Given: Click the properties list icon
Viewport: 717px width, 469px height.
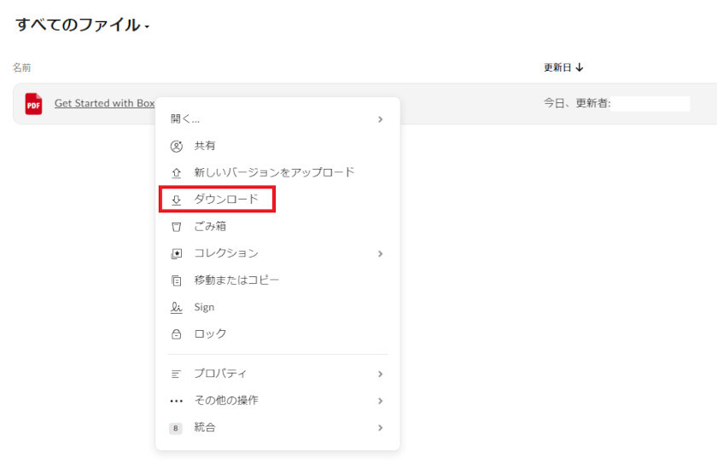Looking at the screenshot, I should [x=177, y=373].
